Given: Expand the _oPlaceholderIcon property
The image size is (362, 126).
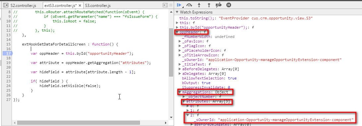Looking at the screenshot, I should pos(180,50).
